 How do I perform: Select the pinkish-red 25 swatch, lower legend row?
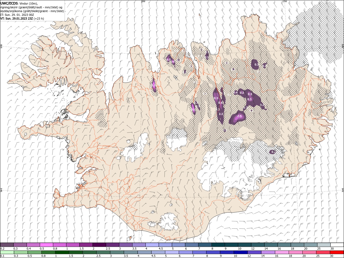coord(323,252)
